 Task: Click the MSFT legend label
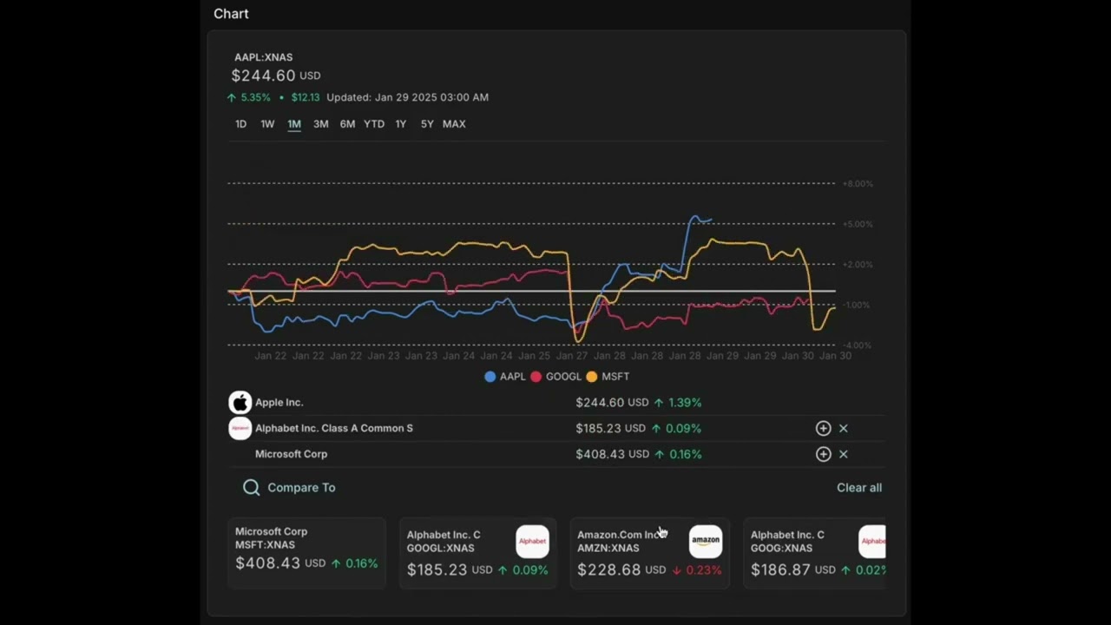(x=615, y=377)
